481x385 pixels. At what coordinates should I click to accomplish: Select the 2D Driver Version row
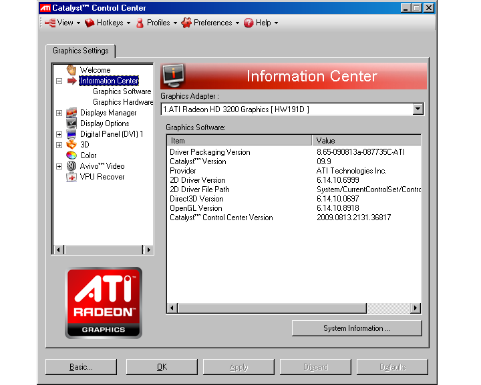pyautogui.click(x=294, y=180)
